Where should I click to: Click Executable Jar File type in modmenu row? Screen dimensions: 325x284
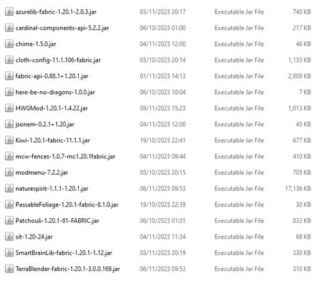tap(239, 172)
